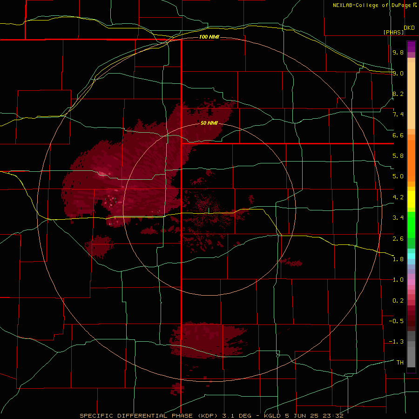Click the 1.8 color scale value
Image resolution: width=419 pixels, height=419 pixels.
(x=398, y=259)
